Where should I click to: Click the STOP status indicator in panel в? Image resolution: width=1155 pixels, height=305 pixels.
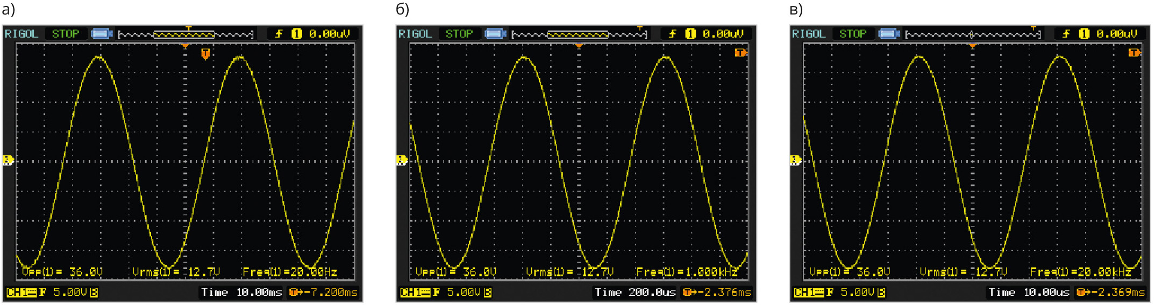click(x=853, y=34)
